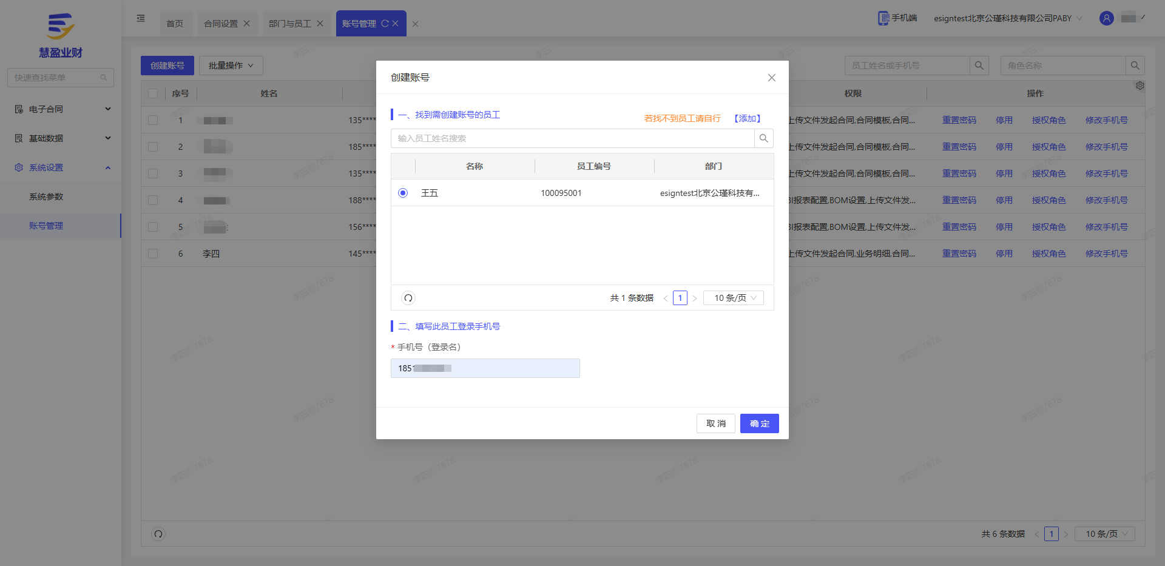This screenshot has height=566, width=1165.
Task: Click the 输入员工姓名搜索 input field
Action: click(573, 138)
